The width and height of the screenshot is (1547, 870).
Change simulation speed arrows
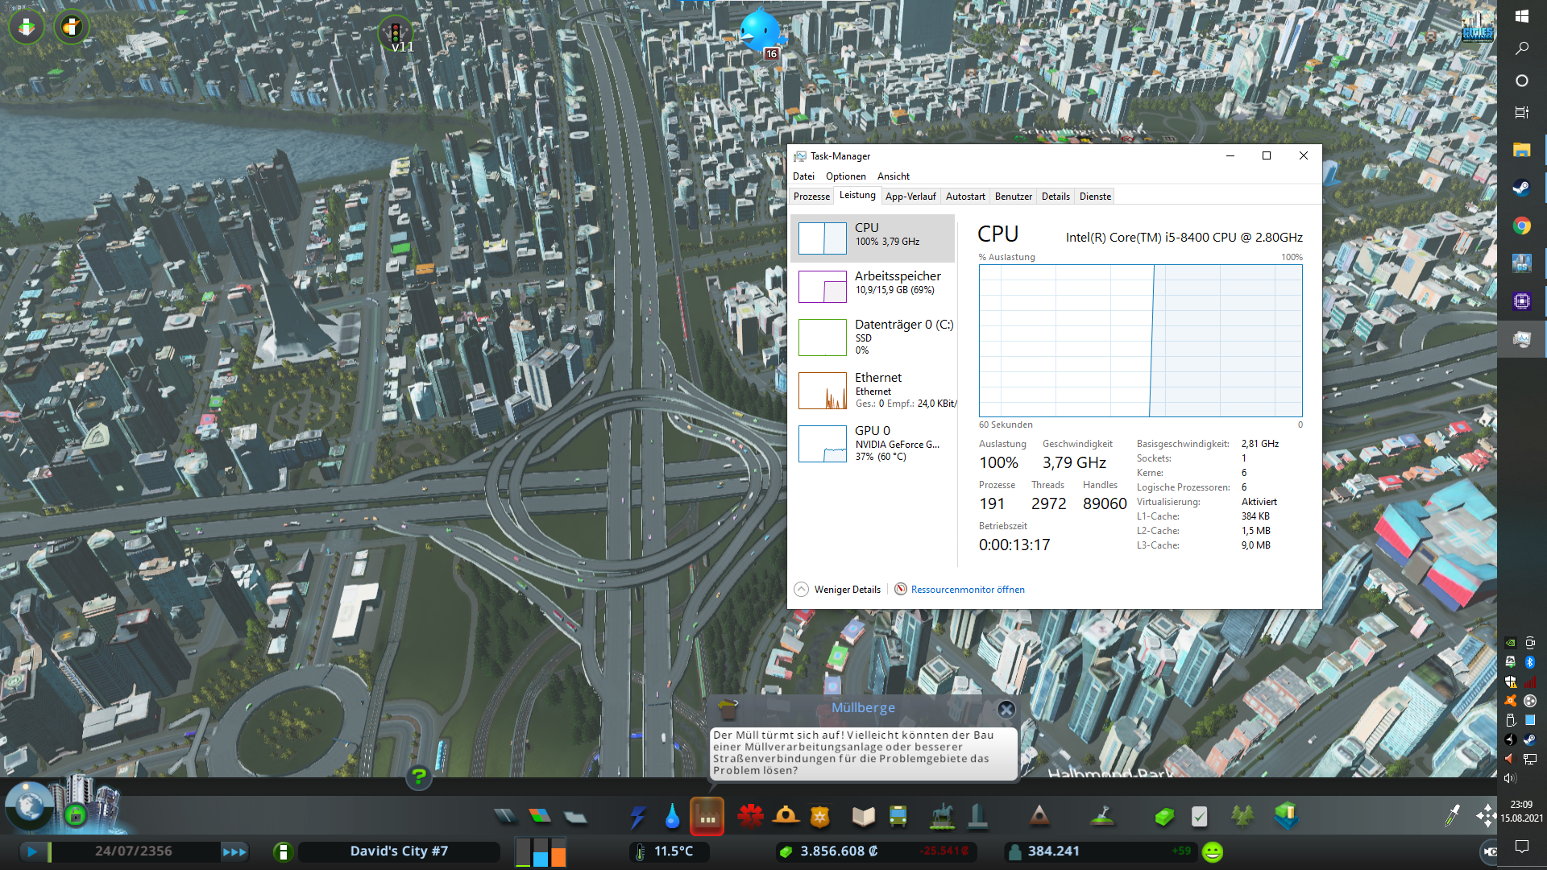tap(234, 851)
